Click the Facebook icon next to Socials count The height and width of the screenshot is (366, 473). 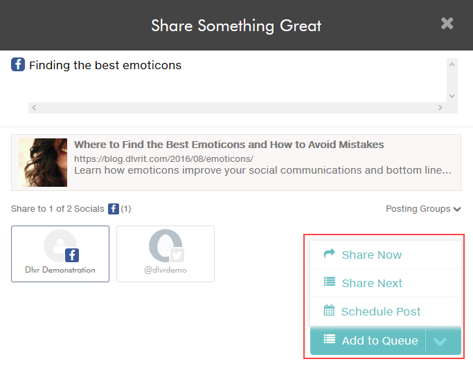pos(114,209)
